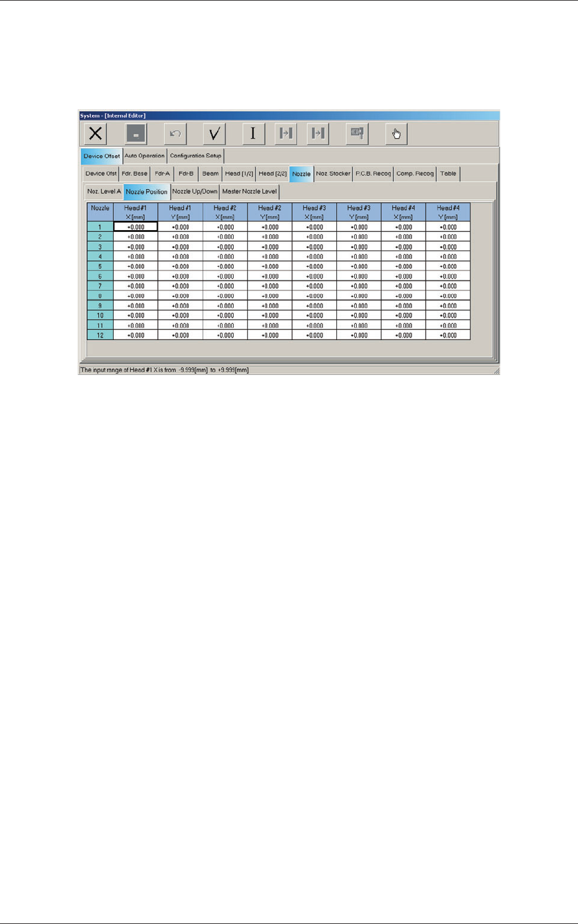578x924 pixels.
Task: Open the Master Nozzle Level sub-tab
Action: pyautogui.click(x=250, y=192)
